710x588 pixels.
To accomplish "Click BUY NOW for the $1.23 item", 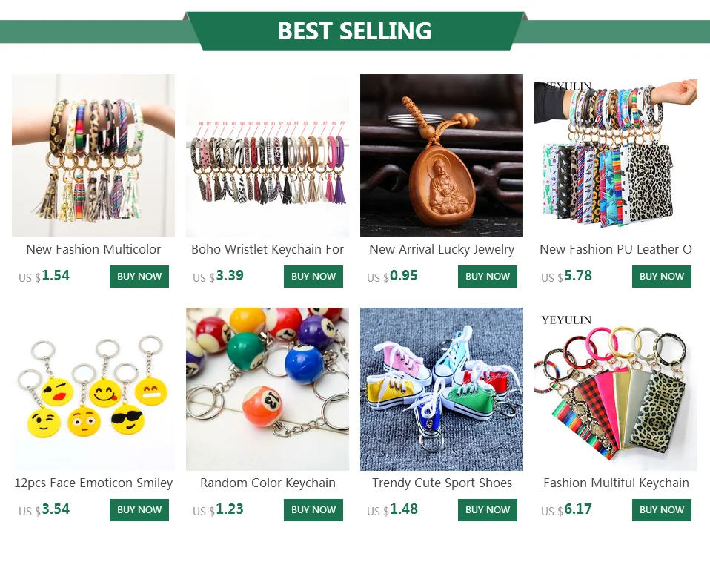I will point(313,510).
